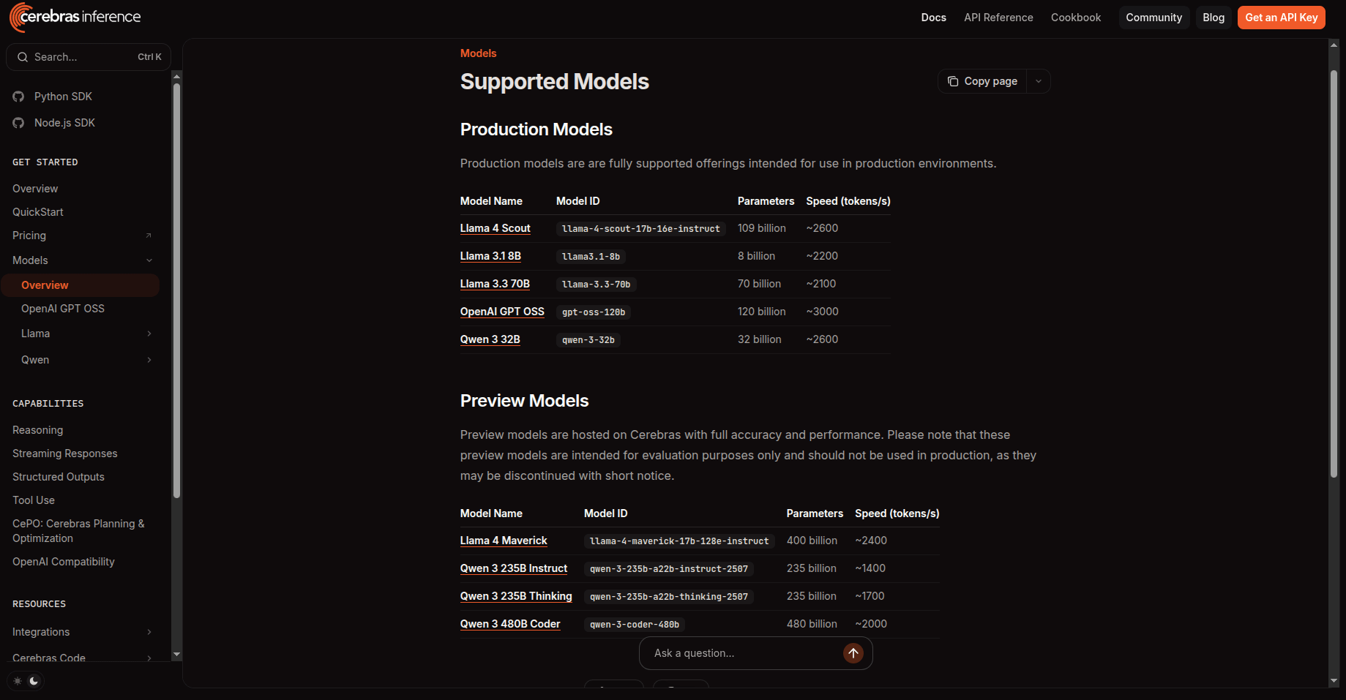
Task: Expand the Cerebras Code section chevron
Action: (x=149, y=658)
